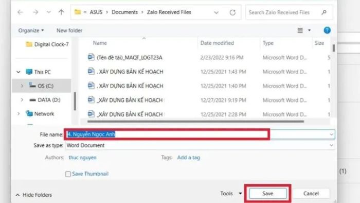Viewport: 360px width, 203px height.
Task: Sort files by Date modified column
Action: point(217,43)
